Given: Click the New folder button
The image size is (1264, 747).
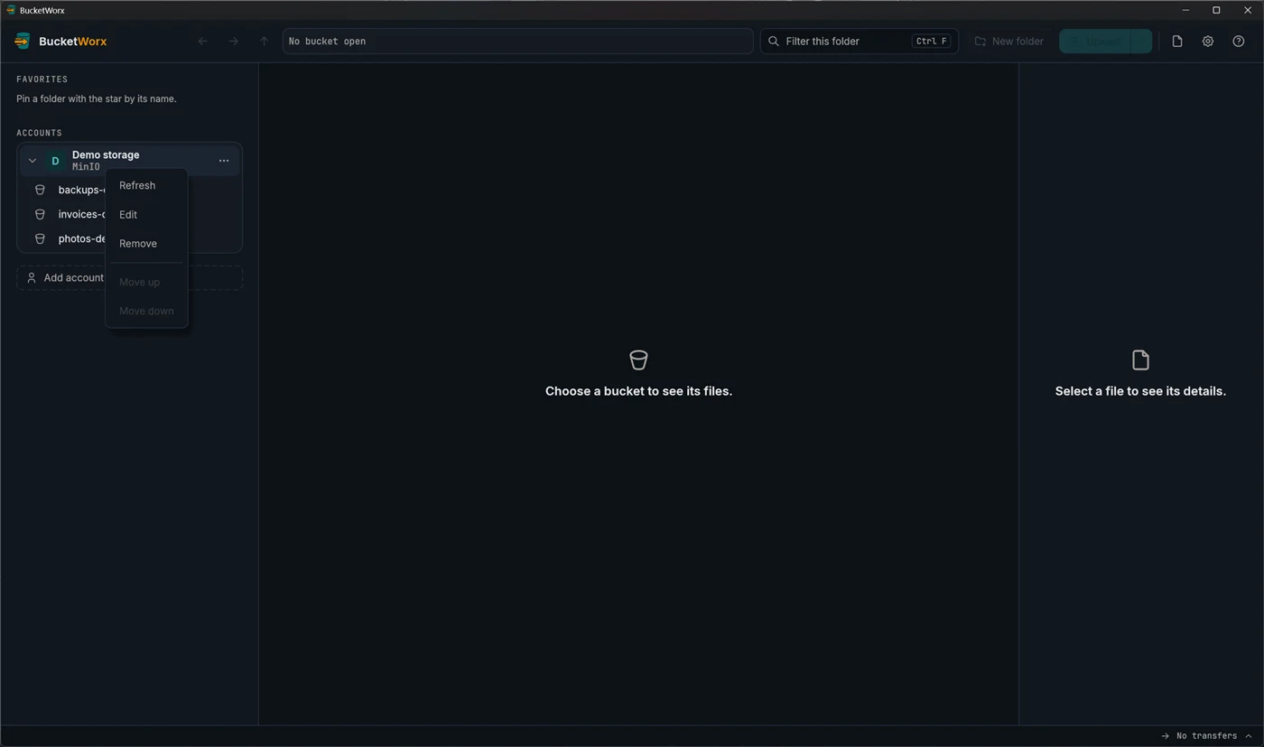Looking at the screenshot, I should (x=1008, y=42).
